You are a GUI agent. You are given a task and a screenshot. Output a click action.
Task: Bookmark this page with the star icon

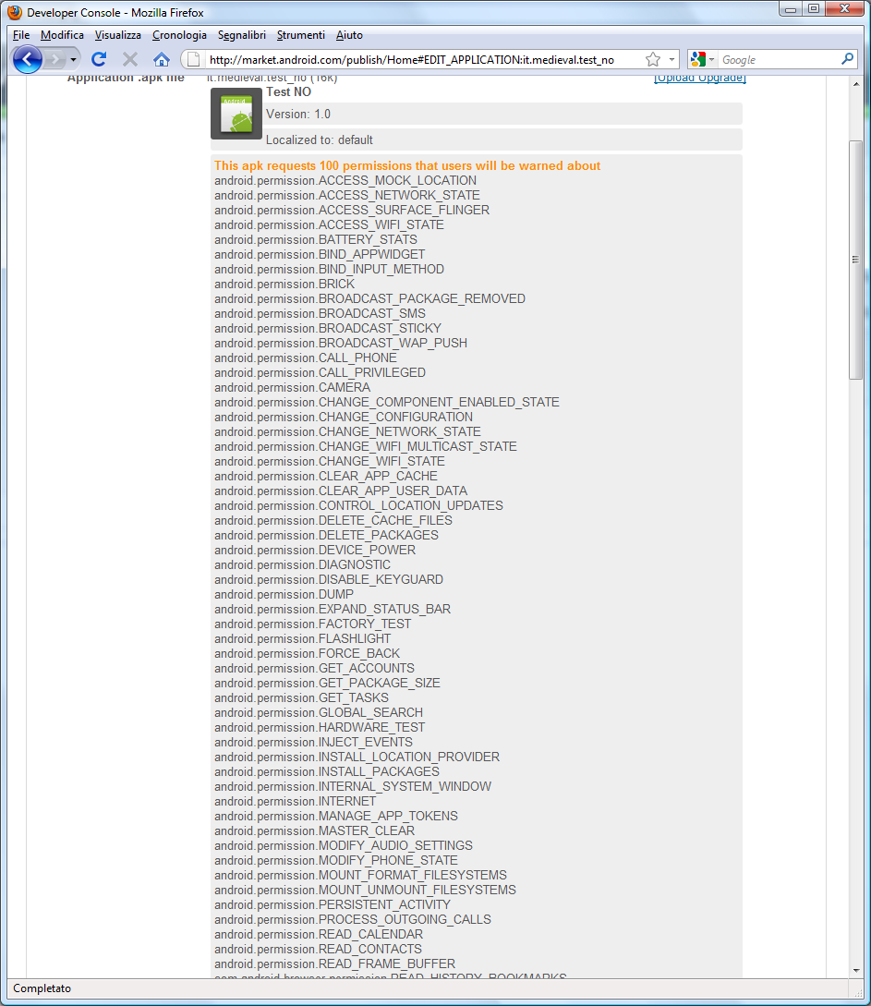pyautogui.click(x=653, y=60)
